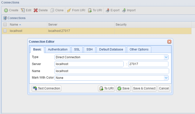Sort connections by the Name column
The image size is (195, 114).
click(x=28, y=25)
